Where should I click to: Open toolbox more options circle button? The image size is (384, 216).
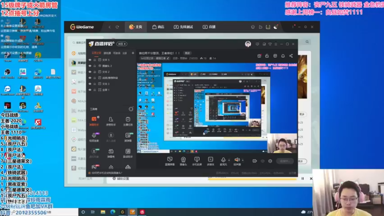tap(131, 109)
